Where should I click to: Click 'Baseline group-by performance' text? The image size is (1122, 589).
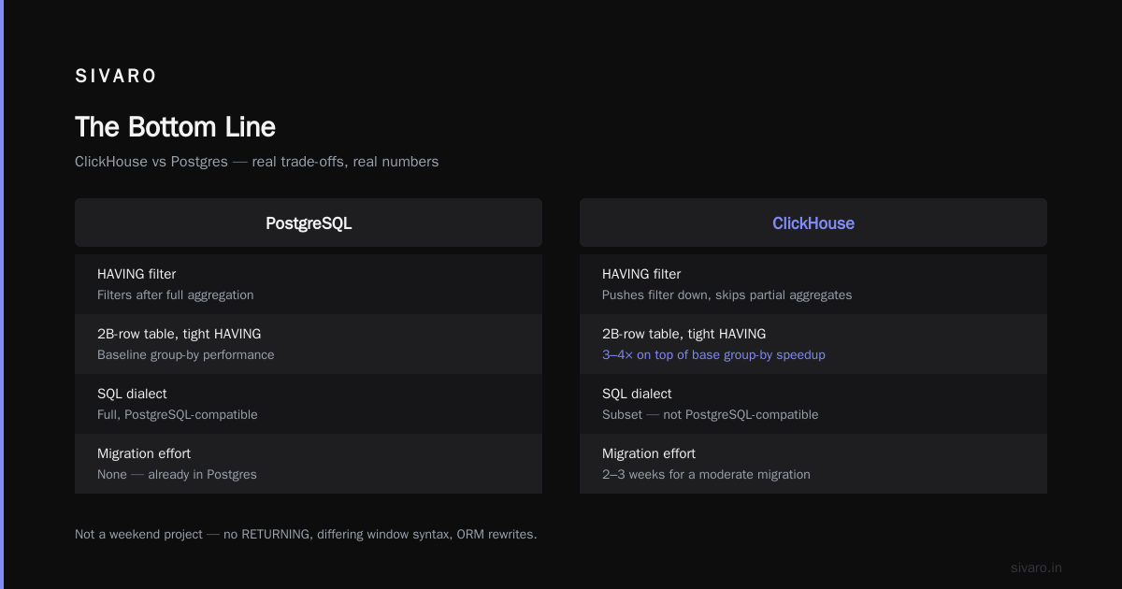pos(186,354)
